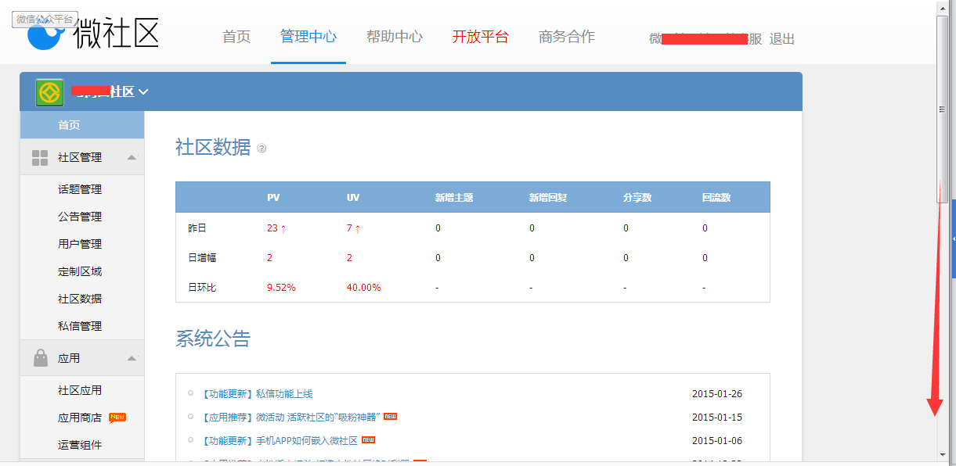The image size is (956, 466).
Task: Click the vertical scrollbar thumb
Action: point(943,109)
